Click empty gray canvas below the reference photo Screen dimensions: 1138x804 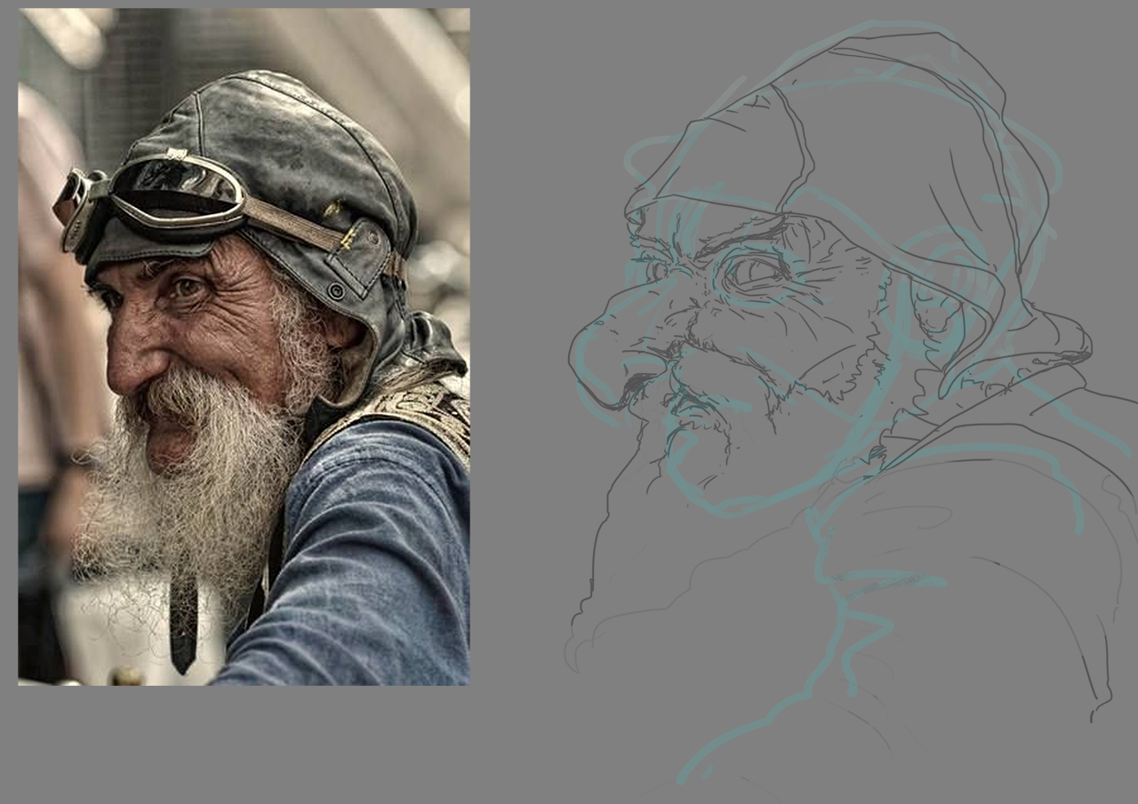tap(240, 746)
